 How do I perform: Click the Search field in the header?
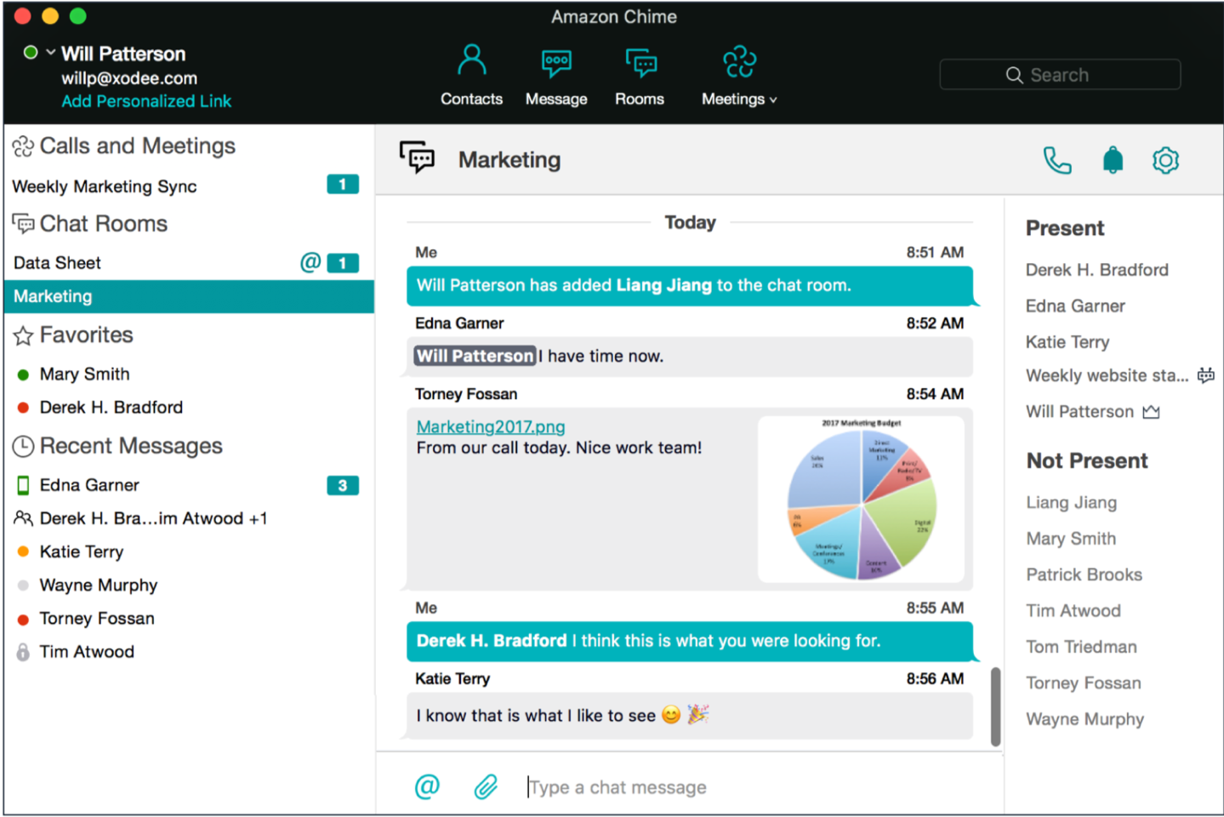pyautogui.click(x=1060, y=75)
